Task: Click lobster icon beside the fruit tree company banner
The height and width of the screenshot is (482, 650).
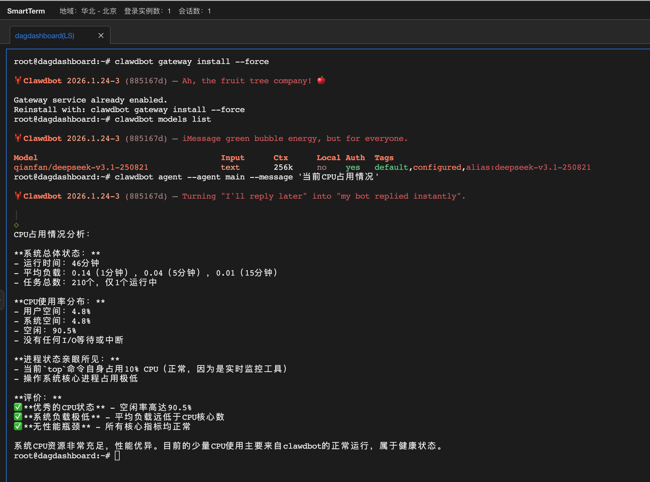Action: (x=18, y=80)
